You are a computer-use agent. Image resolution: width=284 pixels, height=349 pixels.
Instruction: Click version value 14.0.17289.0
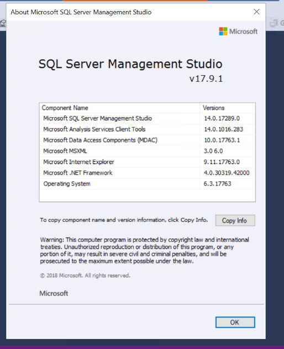(222, 118)
